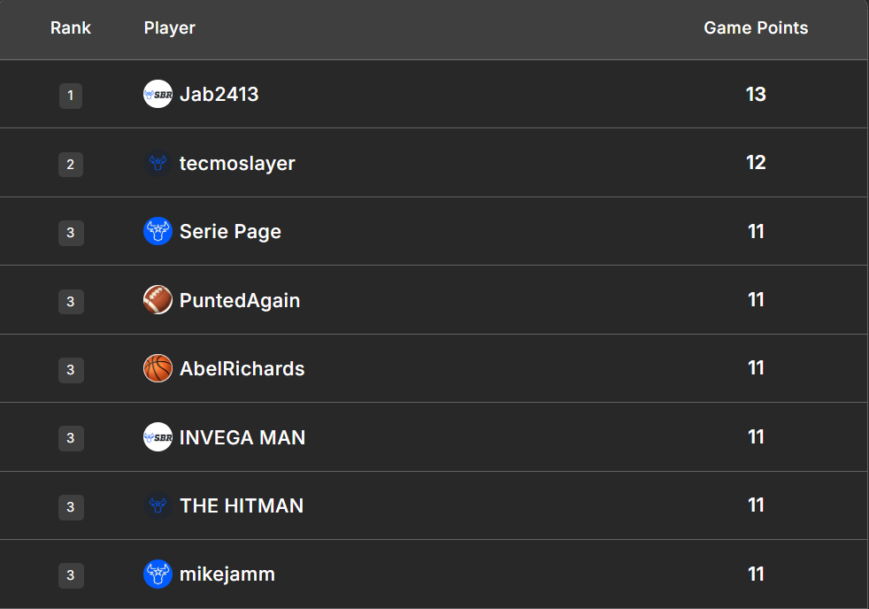
Task: Click the INVEGA MAN username
Action: pos(242,437)
